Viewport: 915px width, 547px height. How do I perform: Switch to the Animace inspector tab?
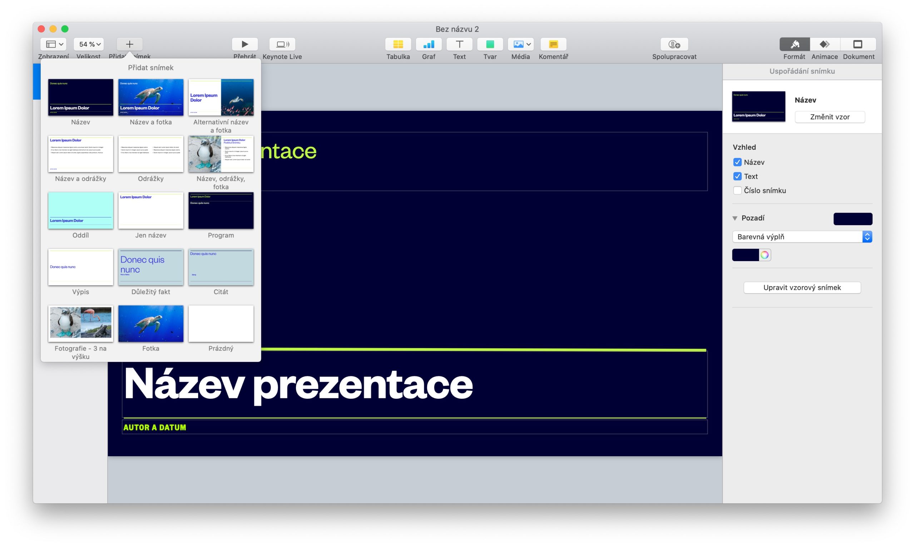click(x=825, y=44)
